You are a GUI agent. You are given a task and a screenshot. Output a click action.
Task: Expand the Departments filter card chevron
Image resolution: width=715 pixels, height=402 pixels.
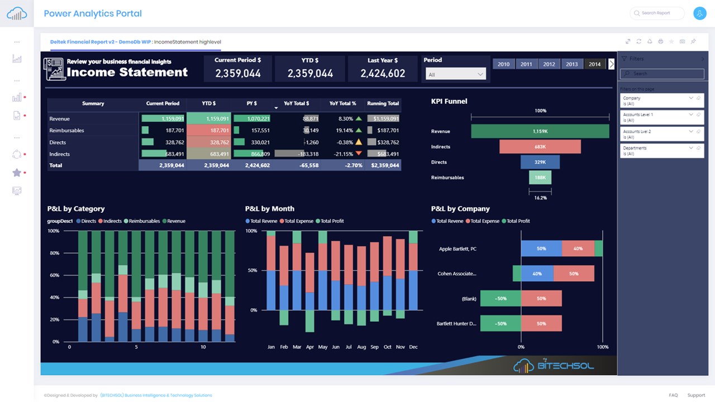pos(691,148)
